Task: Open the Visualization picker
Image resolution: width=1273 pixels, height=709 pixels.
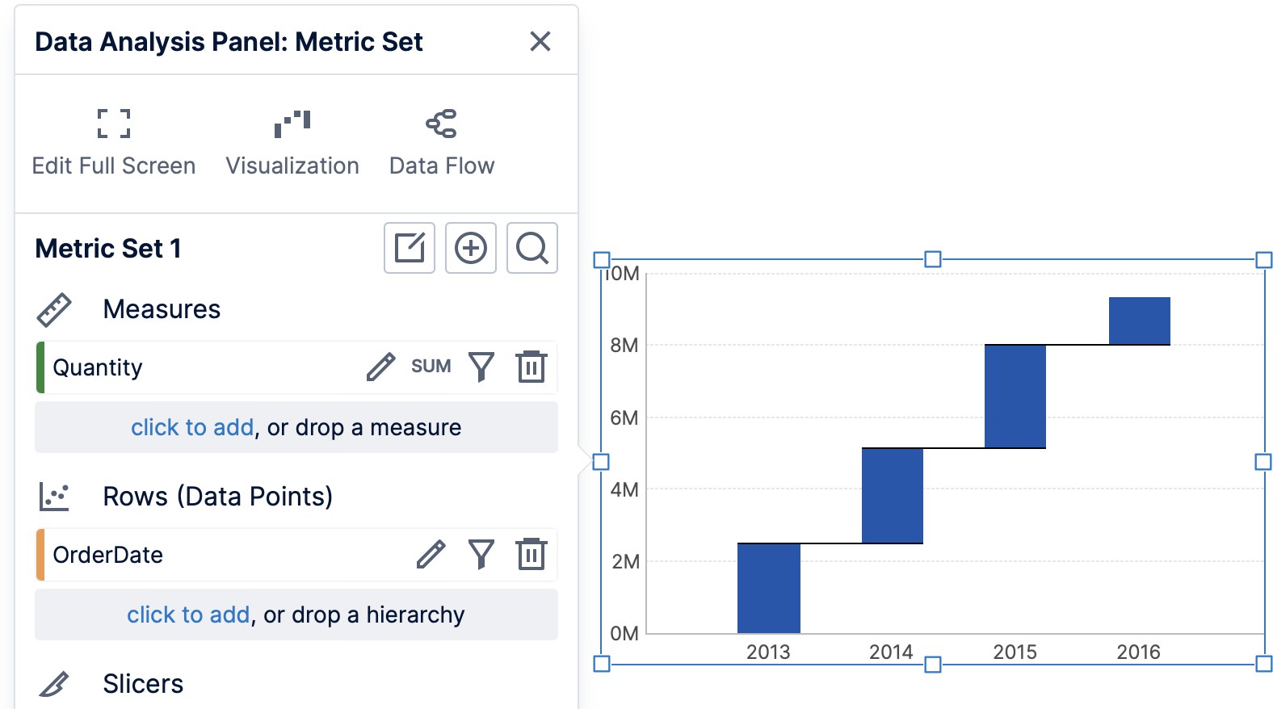Action: tap(292, 140)
